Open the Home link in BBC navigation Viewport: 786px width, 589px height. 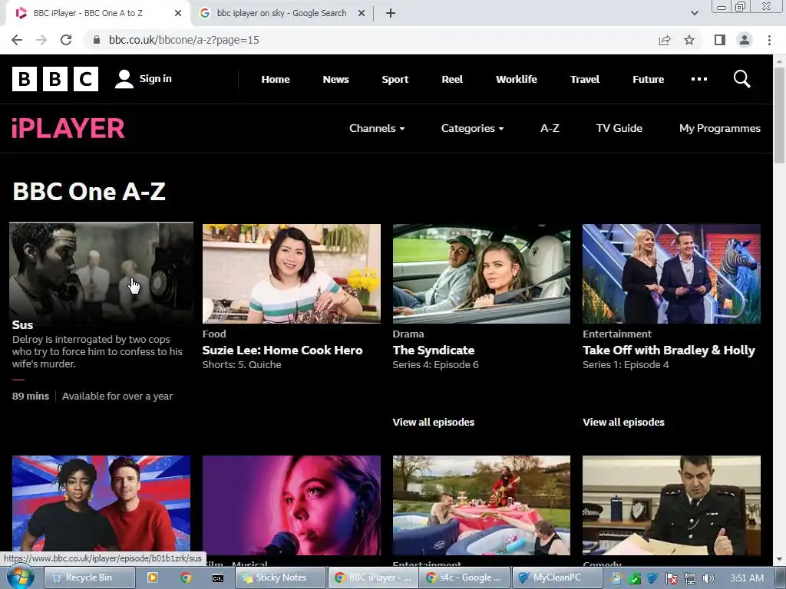(276, 79)
